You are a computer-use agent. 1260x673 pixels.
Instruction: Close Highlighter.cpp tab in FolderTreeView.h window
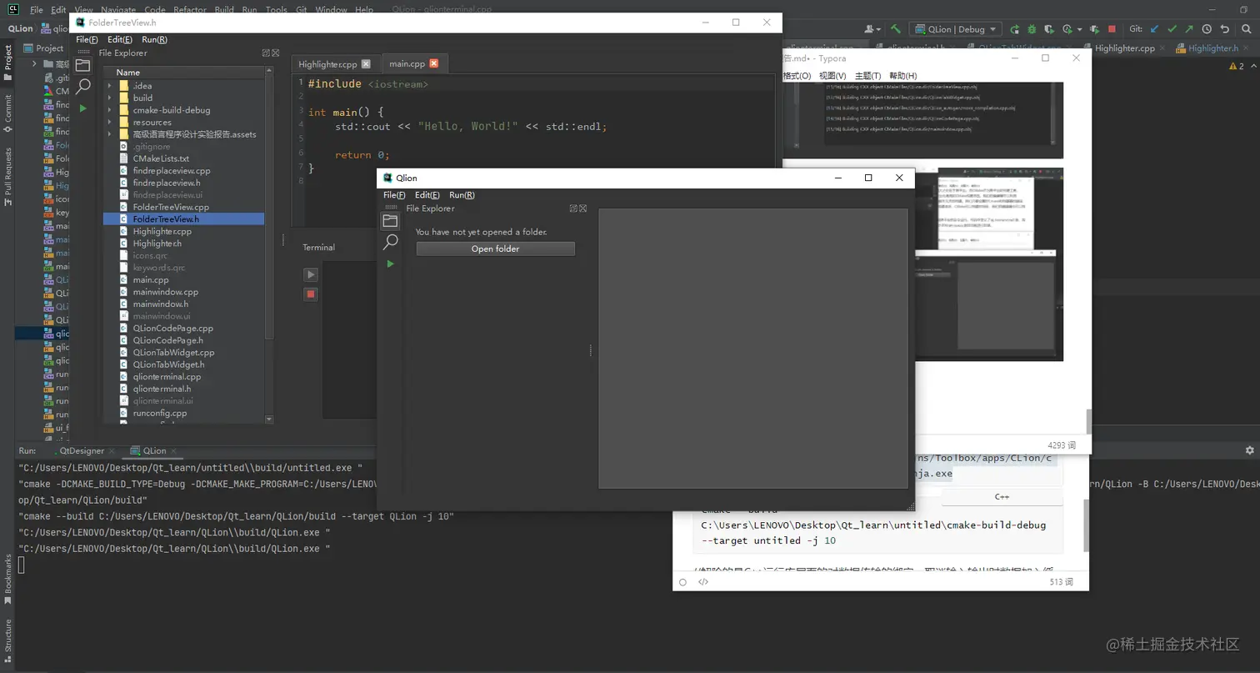366,64
